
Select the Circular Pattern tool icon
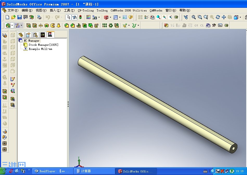pyautogui.click(x=111, y=25)
